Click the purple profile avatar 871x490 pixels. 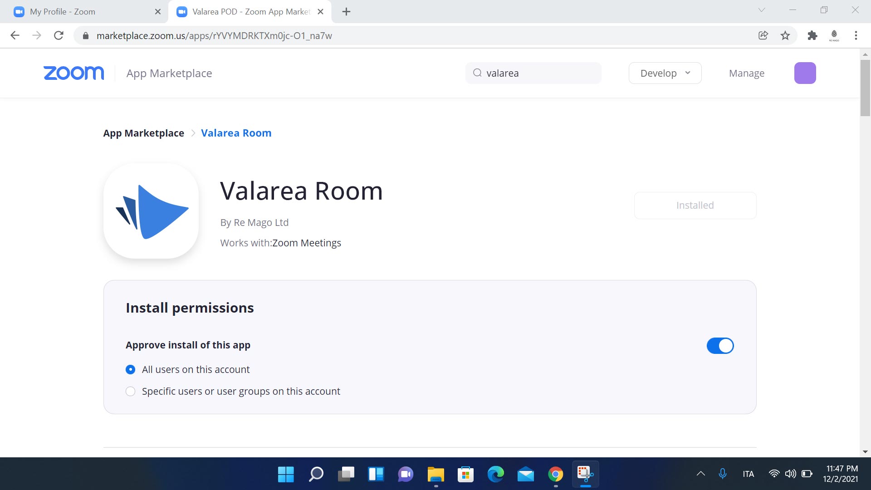click(x=805, y=73)
